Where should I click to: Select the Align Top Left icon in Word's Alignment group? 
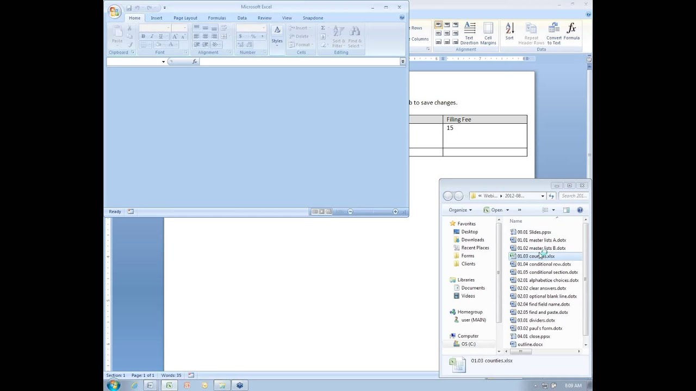438,25
